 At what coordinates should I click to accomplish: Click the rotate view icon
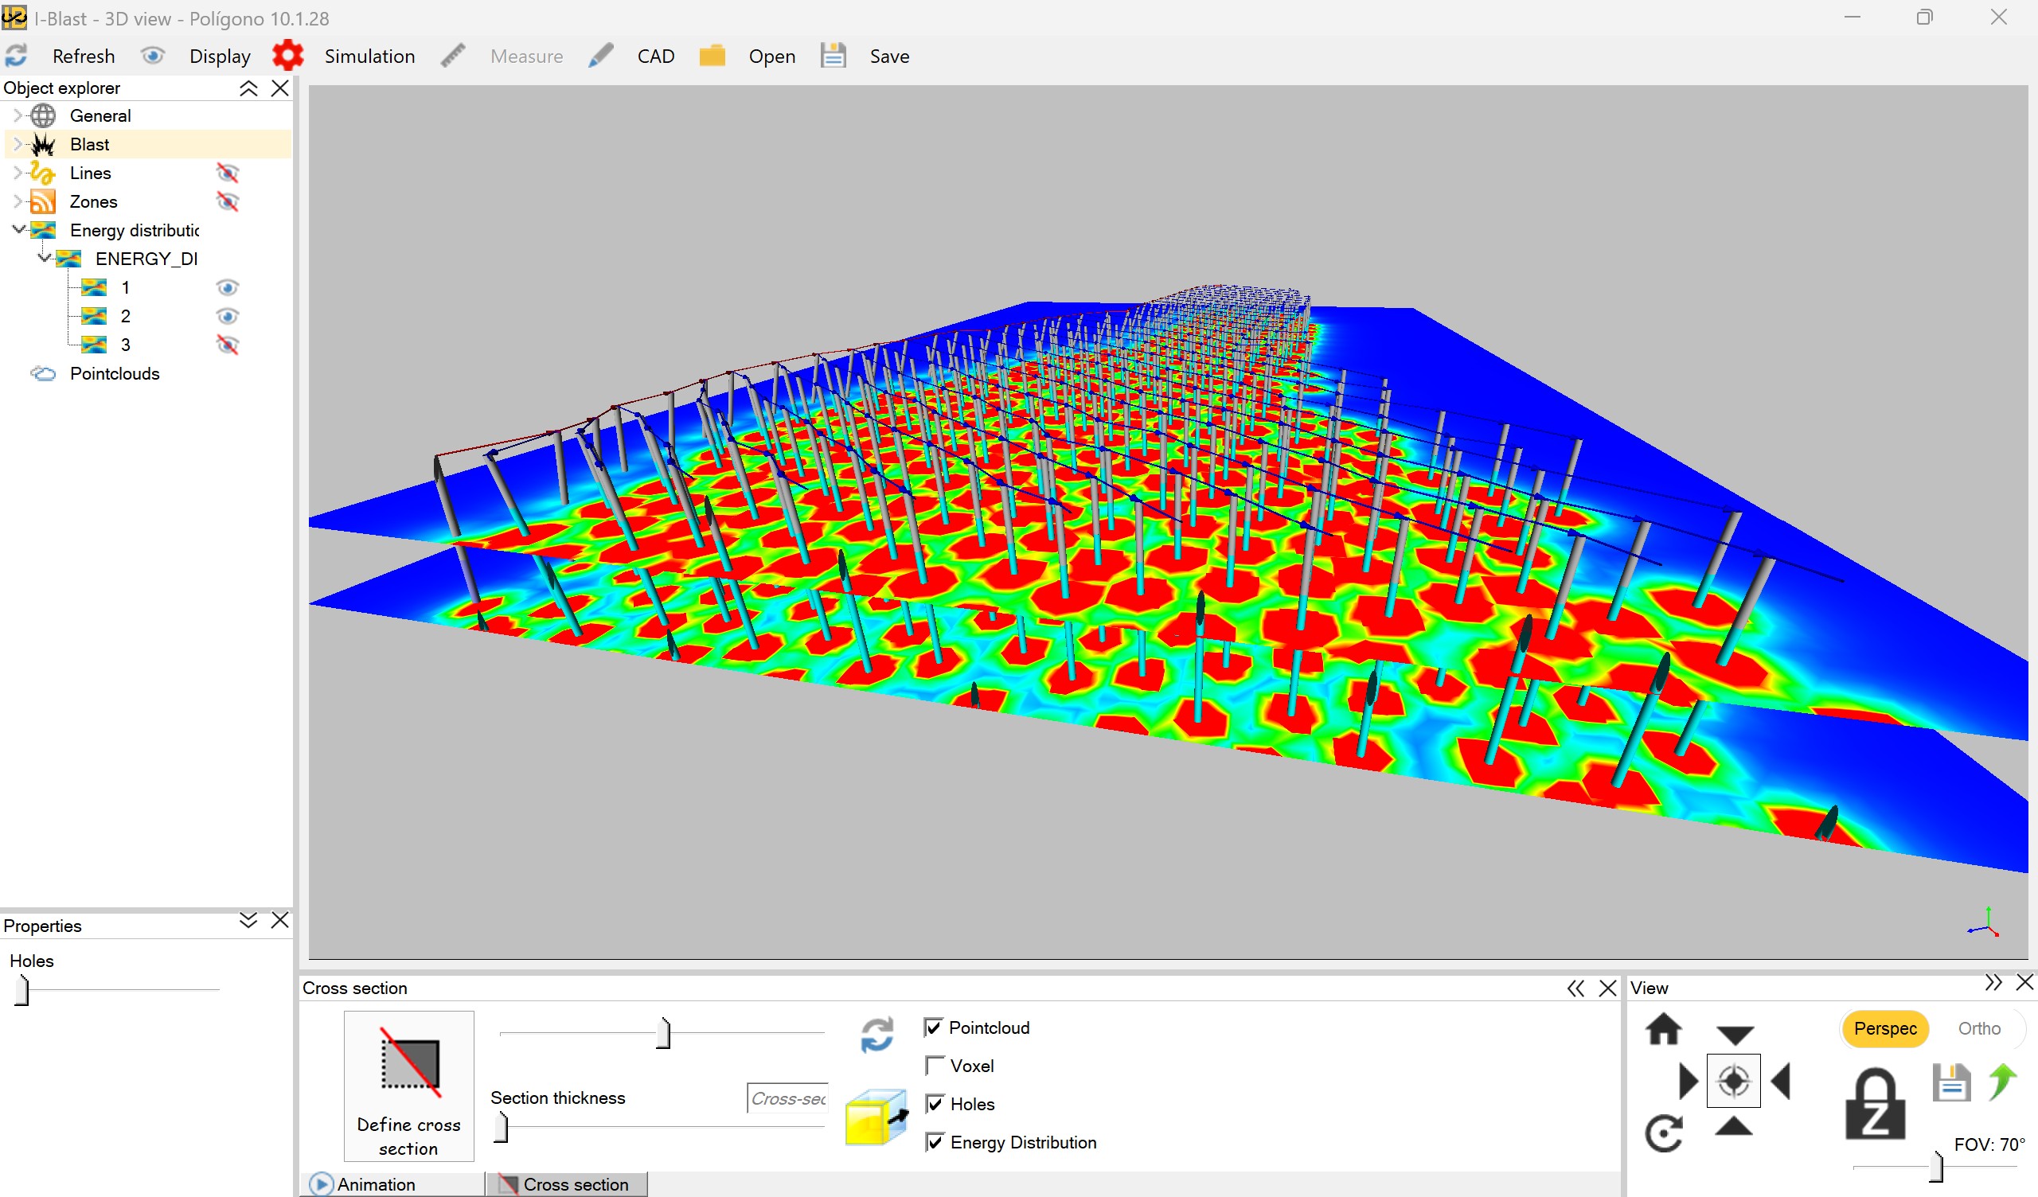[x=1666, y=1133]
